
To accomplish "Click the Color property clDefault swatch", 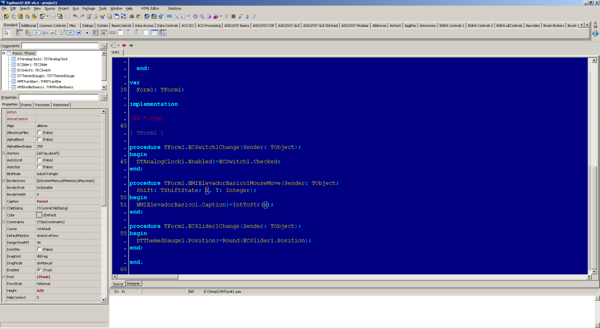I will [x=39, y=215].
